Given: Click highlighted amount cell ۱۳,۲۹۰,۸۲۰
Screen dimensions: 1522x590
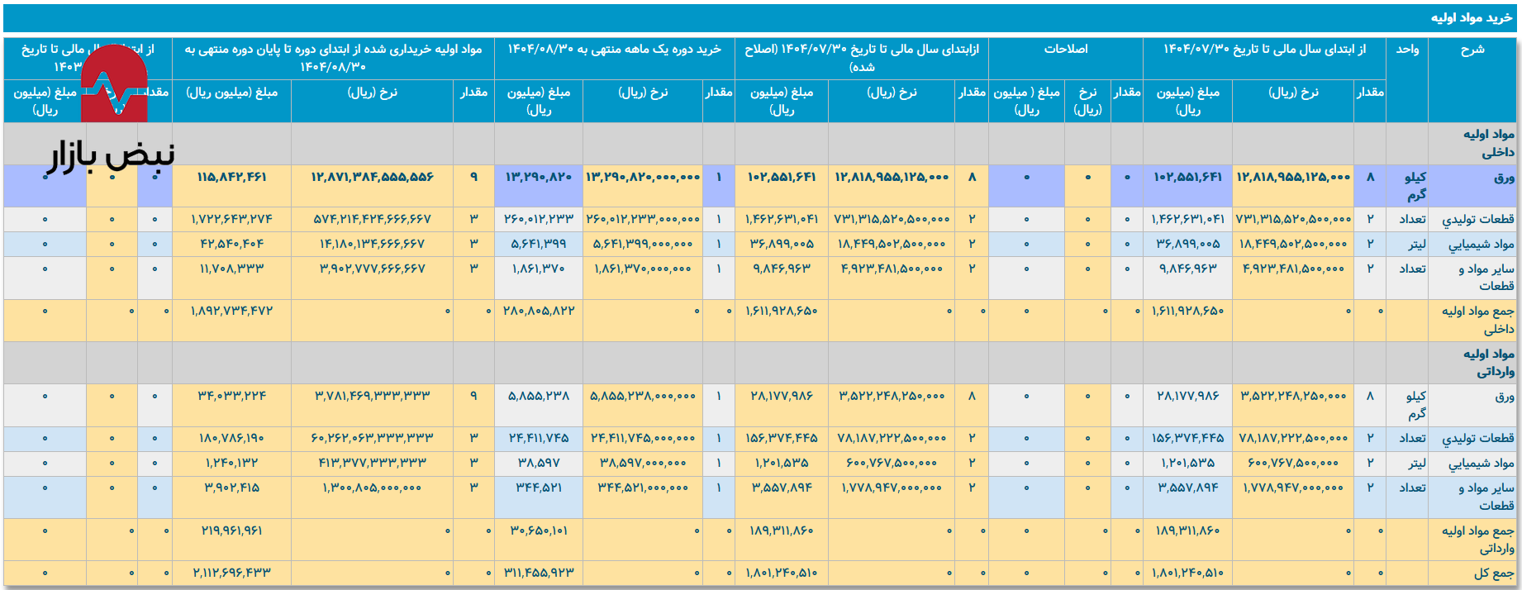Looking at the screenshot, I should click(539, 177).
